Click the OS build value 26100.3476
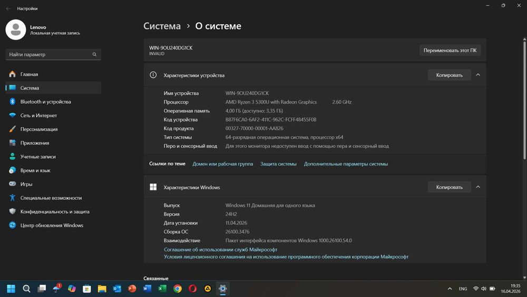 tap(237, 232)
